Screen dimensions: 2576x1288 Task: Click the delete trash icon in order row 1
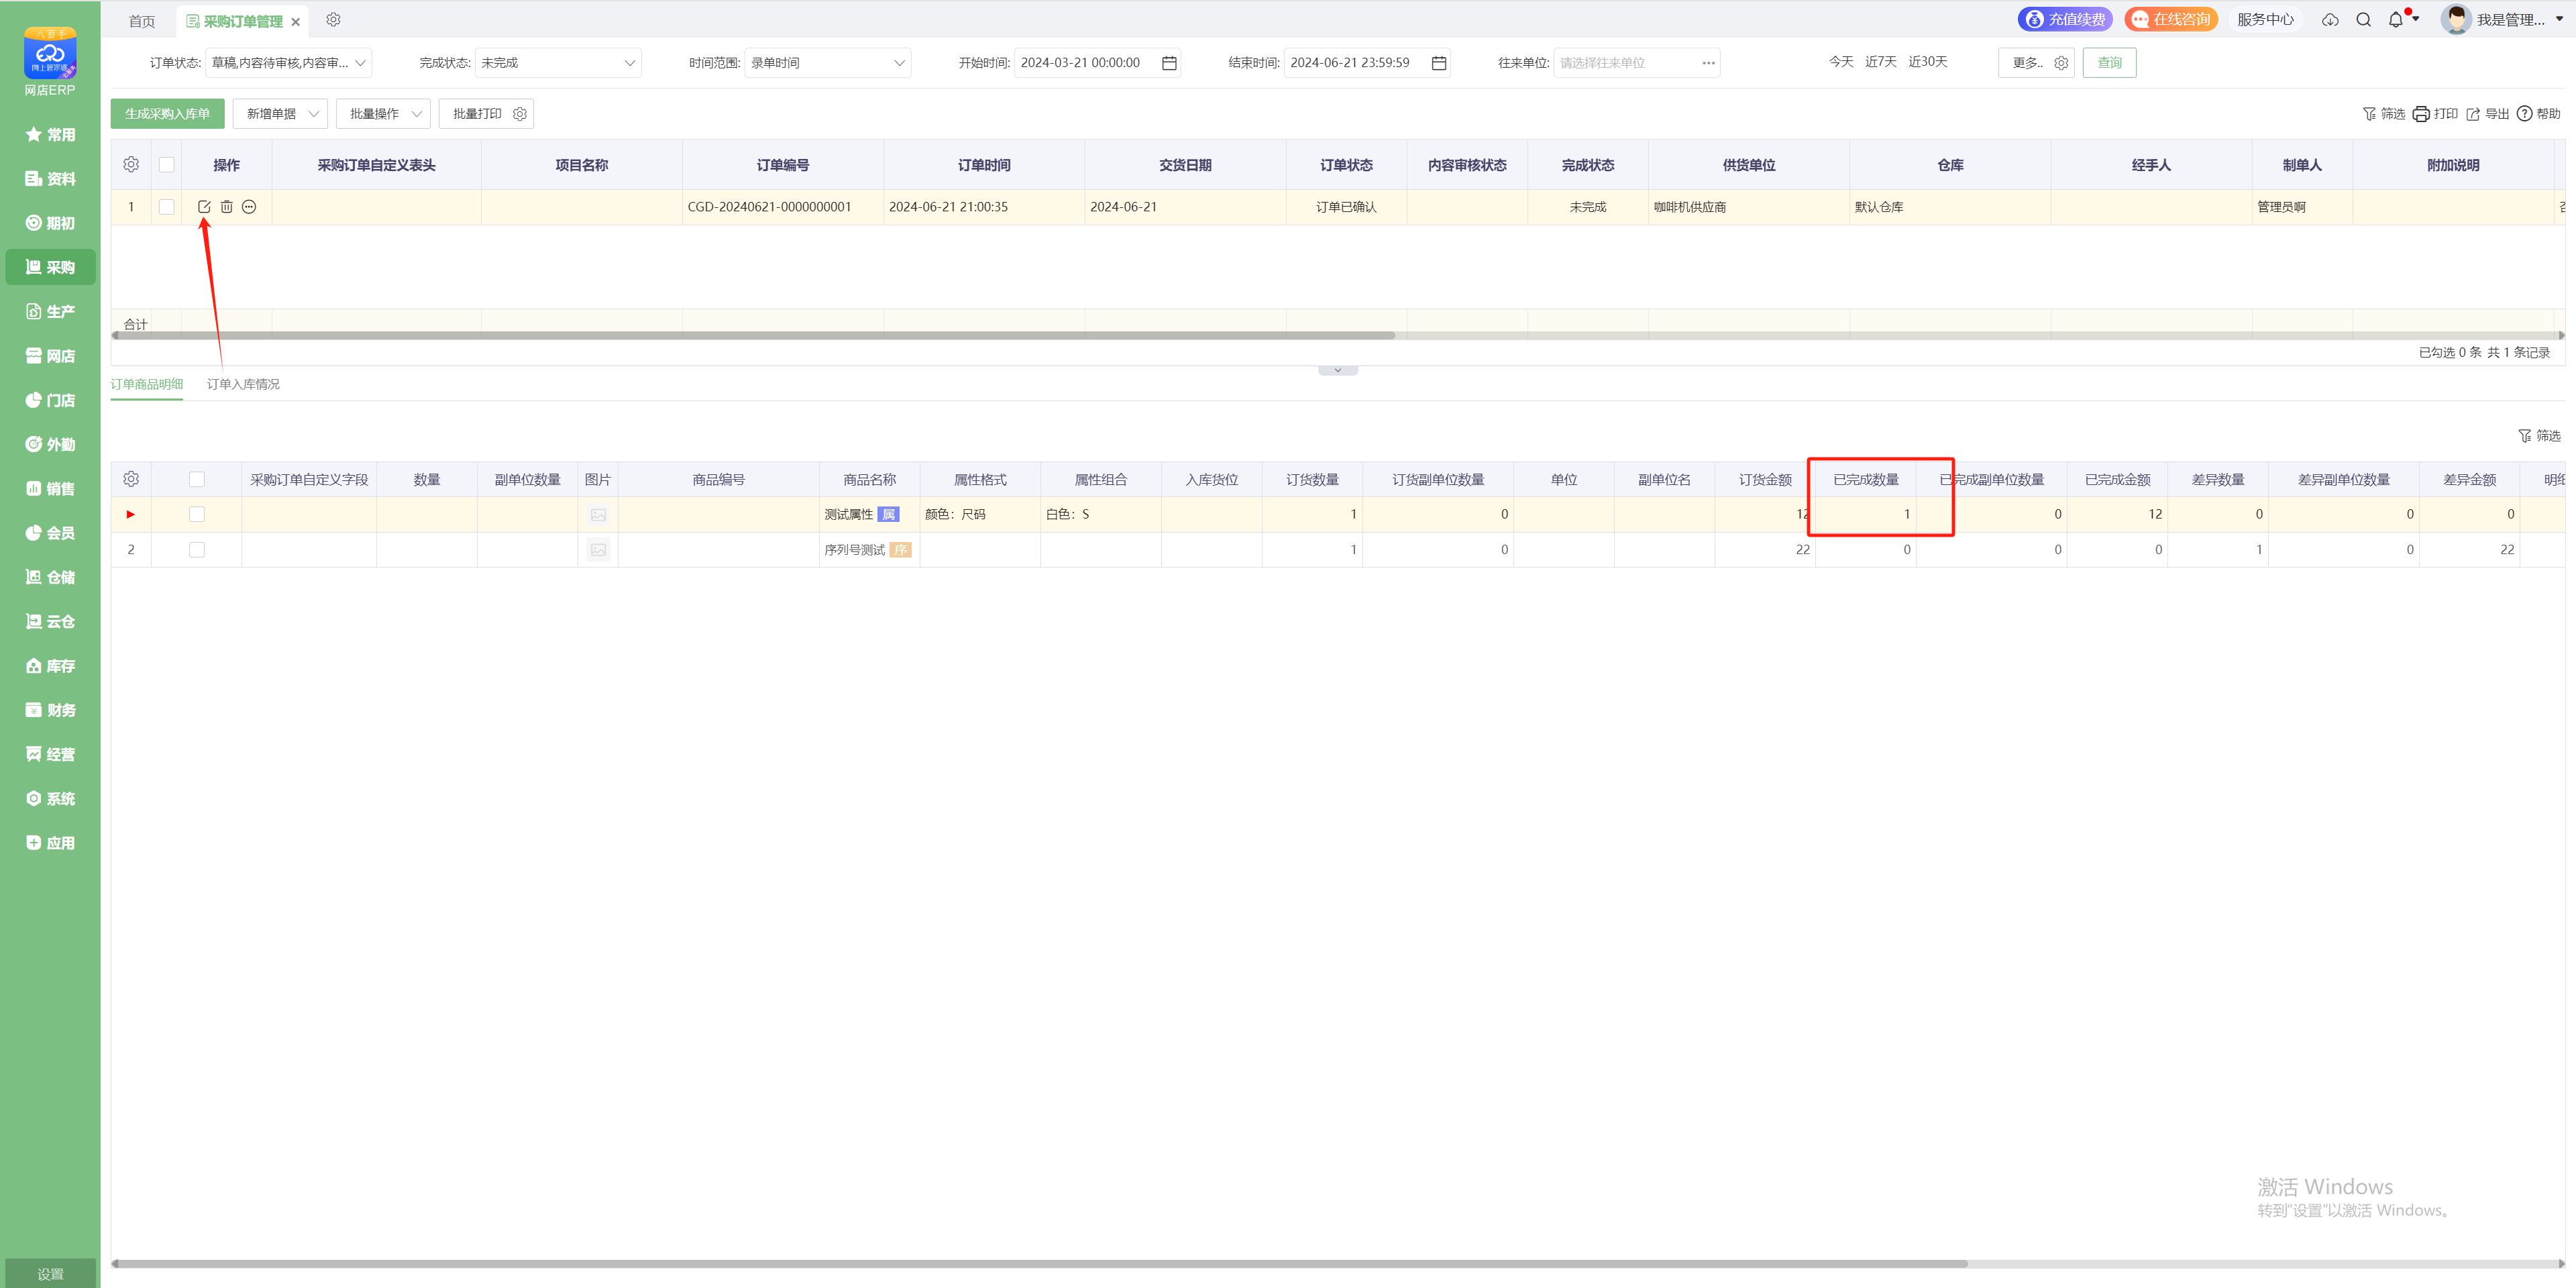tap(227, 207)
